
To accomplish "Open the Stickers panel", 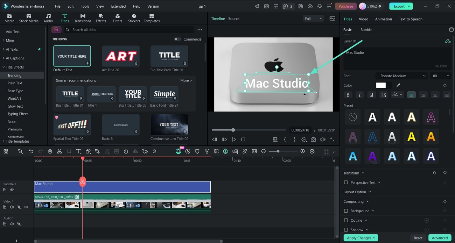I will (134, 18).
